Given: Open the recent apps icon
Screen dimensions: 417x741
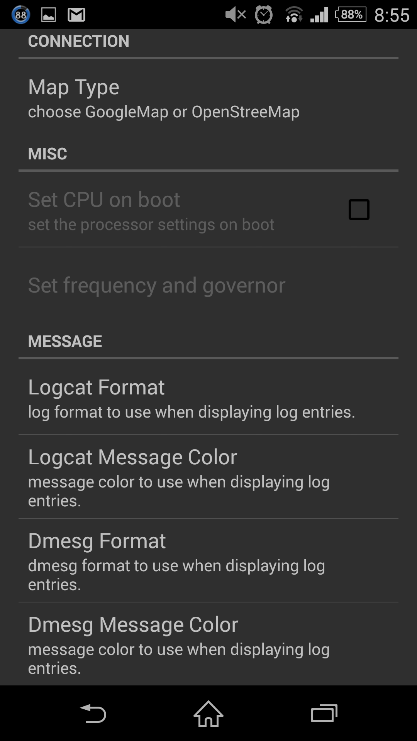Looking at the screenshot, I should [x=324, y=713].
